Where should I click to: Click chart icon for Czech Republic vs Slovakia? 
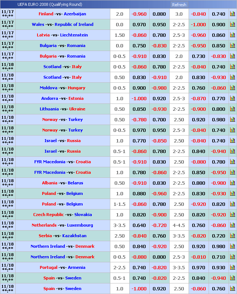232,215
